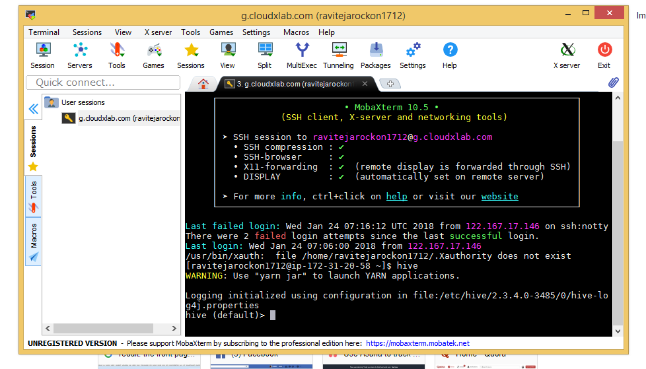The height and width of the screenshot is (369, 646).
Task: Open the mobaxterm.mobatek.net link
Action: pos(417,343)
